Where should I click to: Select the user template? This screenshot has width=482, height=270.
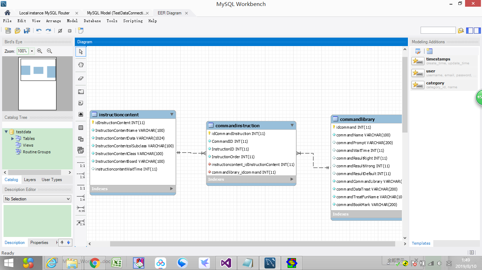(444, 73)
